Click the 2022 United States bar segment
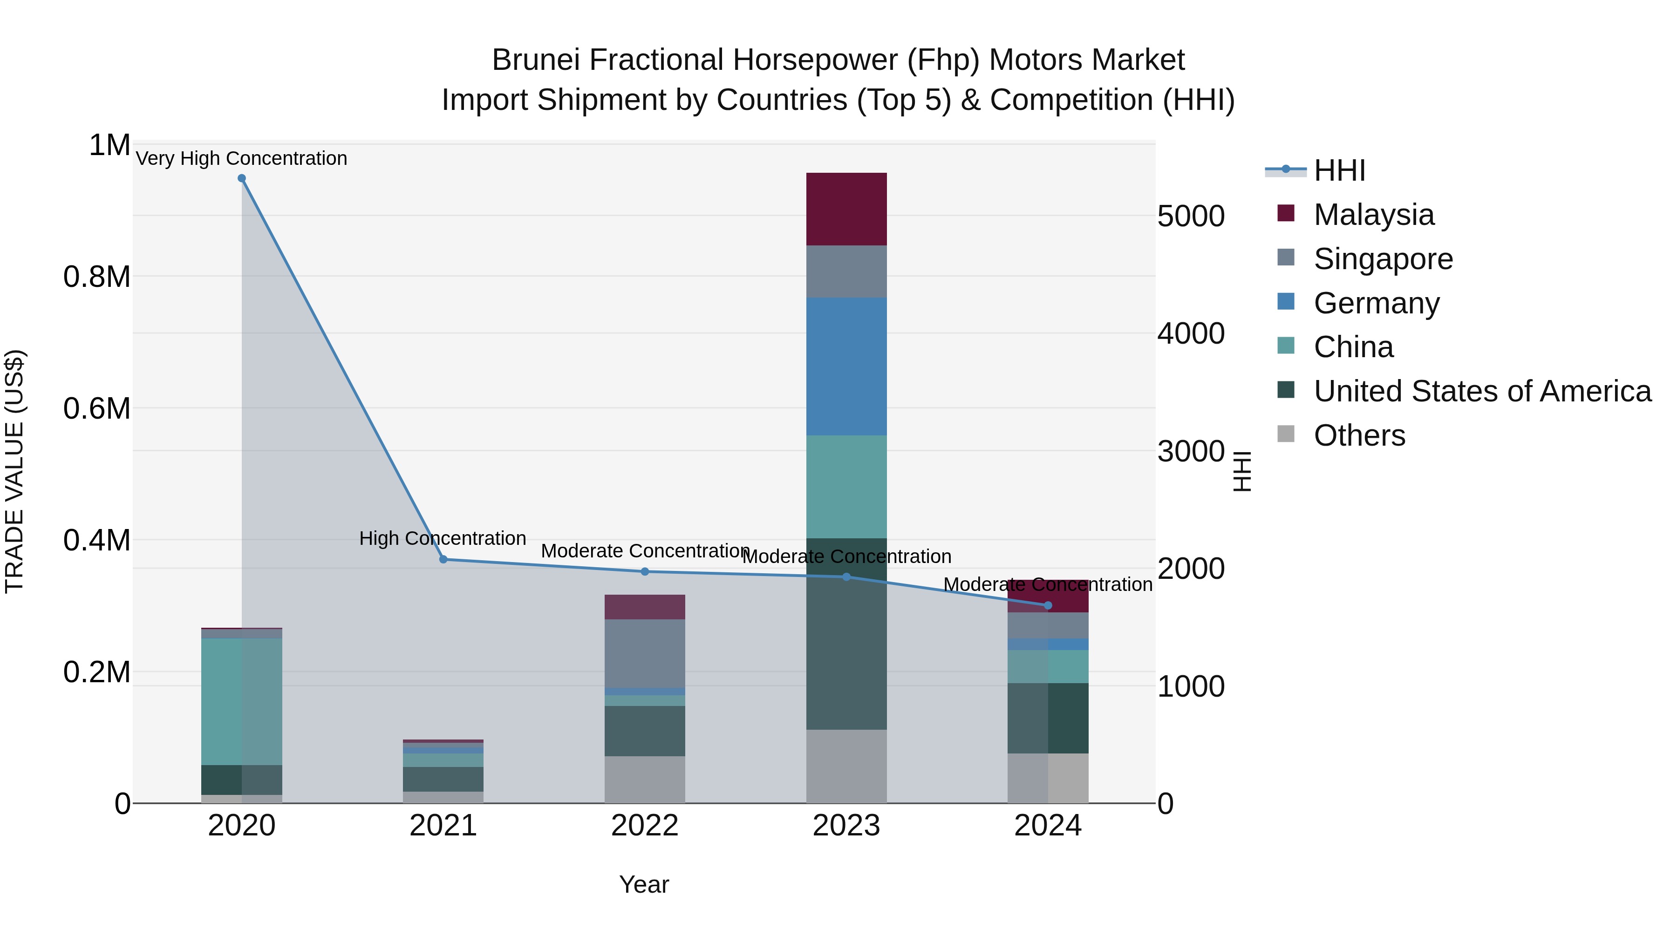Image resolution: width=1677 pixels, height=943 pixels. [645, 731]
